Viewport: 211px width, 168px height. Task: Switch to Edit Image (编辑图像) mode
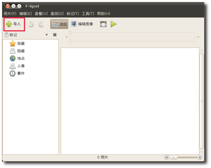click(82, 24)
